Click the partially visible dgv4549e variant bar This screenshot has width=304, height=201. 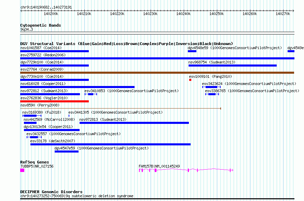pos(291,51)
